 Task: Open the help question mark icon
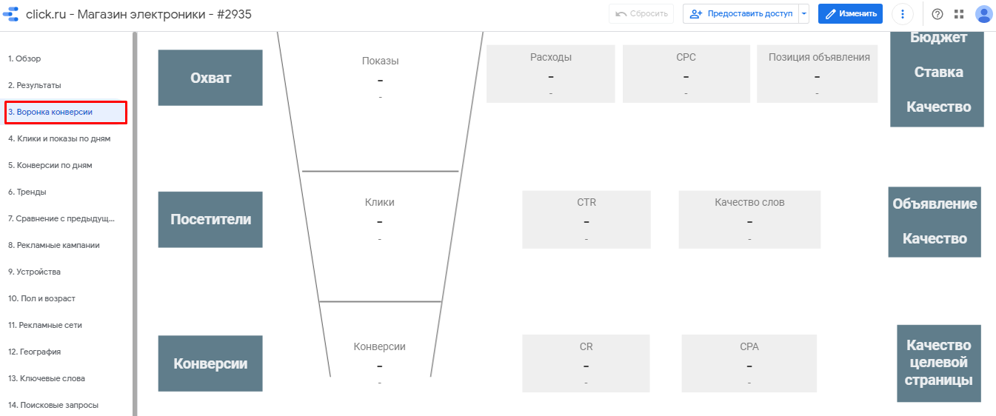pyautogui.click(x=937, y=14)
